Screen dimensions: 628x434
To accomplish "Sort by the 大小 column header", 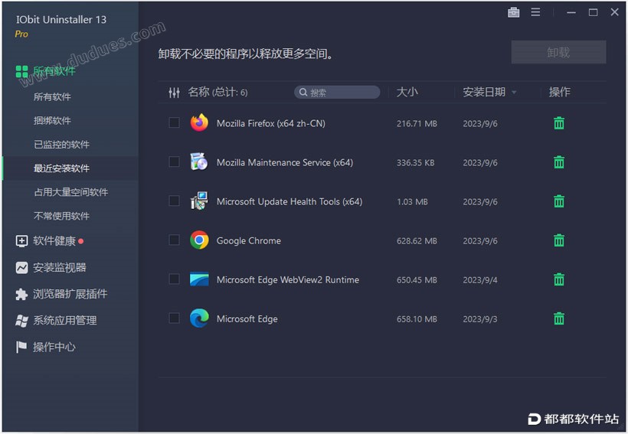I will click(407, 93).
